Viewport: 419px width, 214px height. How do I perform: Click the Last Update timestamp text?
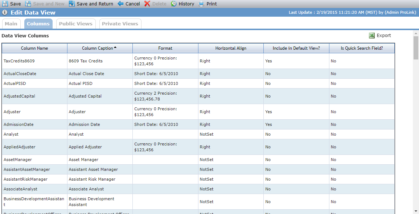pyautogui.click(x=353, y=13)
